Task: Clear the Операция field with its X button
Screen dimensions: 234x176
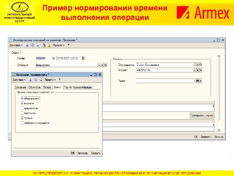Action: (x=102, y=65)
